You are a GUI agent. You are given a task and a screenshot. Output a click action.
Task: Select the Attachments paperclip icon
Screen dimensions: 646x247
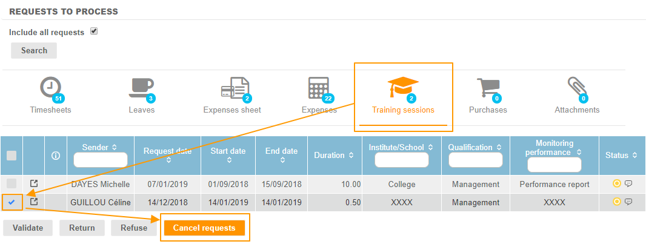[576, 89]
